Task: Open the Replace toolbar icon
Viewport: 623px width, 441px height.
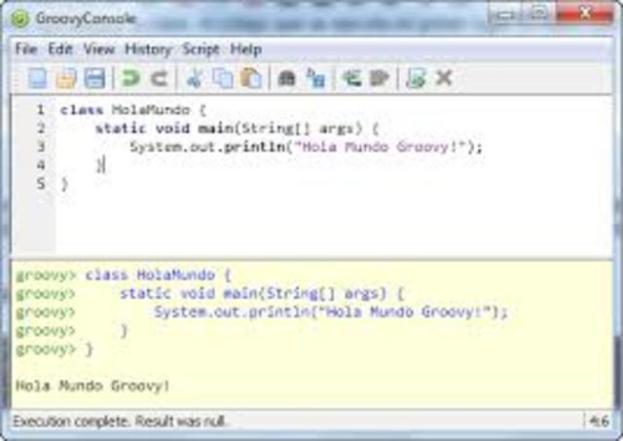Action: (315, 78)
